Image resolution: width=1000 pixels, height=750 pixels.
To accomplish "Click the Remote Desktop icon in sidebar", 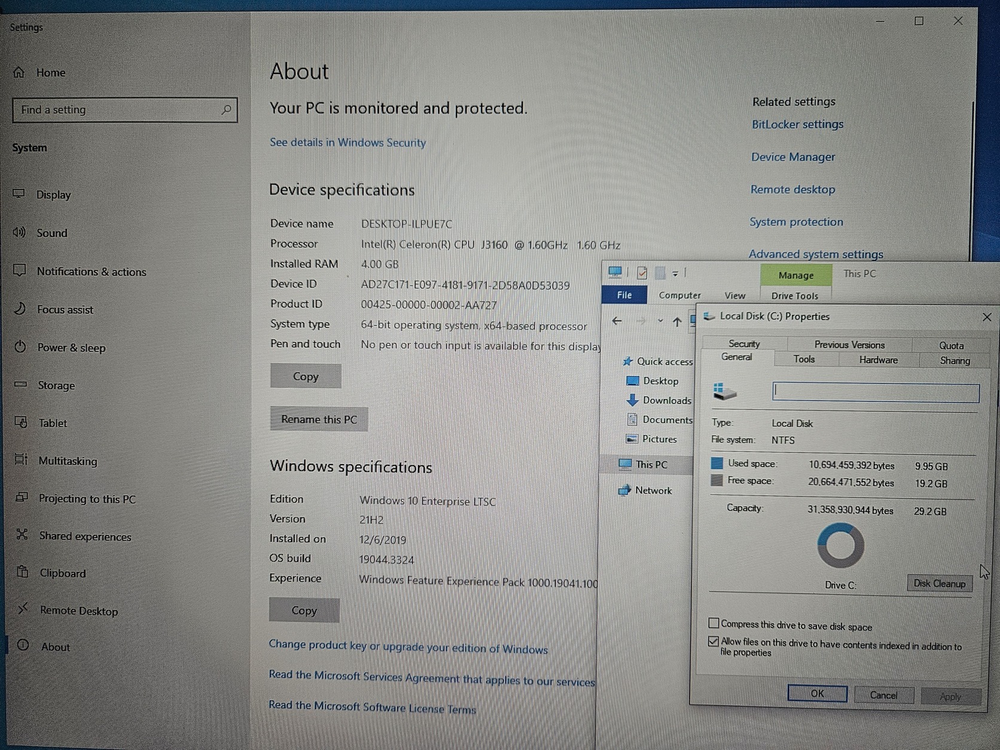I will click(x=23, y=609).
